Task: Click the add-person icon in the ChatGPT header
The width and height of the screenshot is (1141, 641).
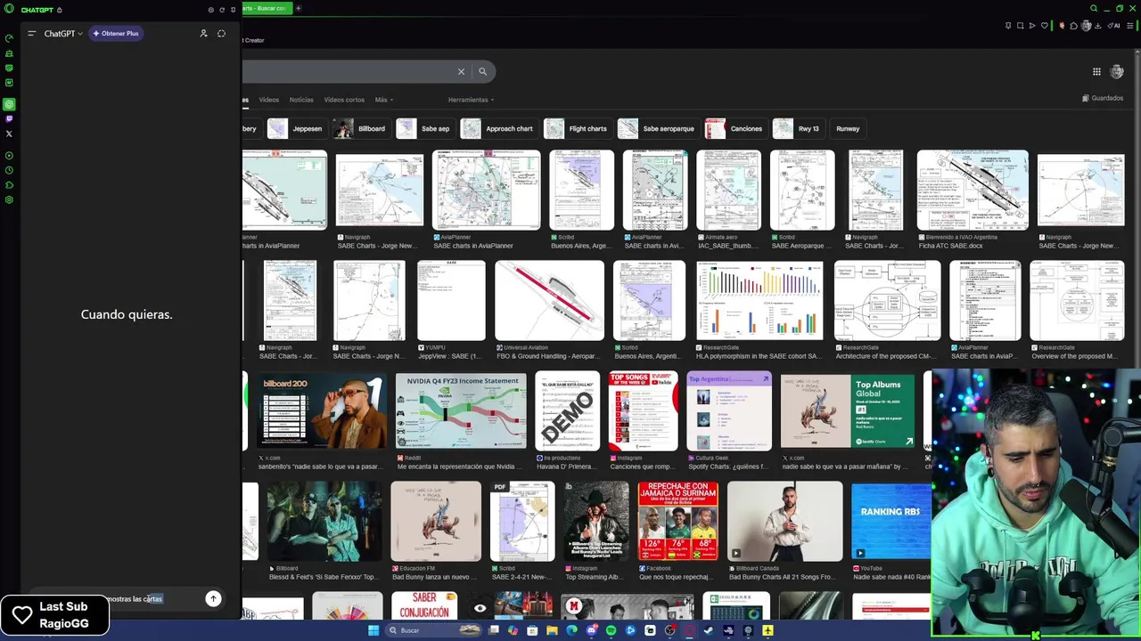Action: 203,34
